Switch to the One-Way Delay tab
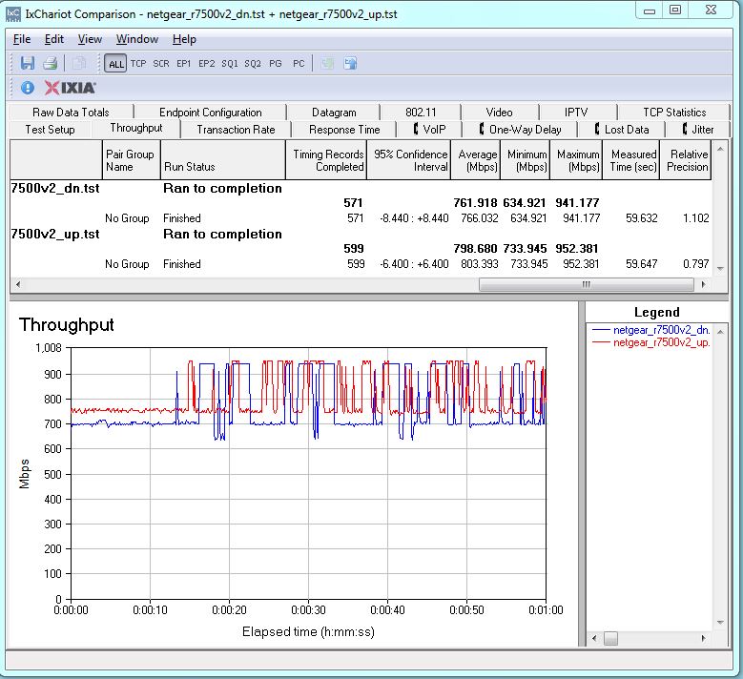 [x=520, y=130]
